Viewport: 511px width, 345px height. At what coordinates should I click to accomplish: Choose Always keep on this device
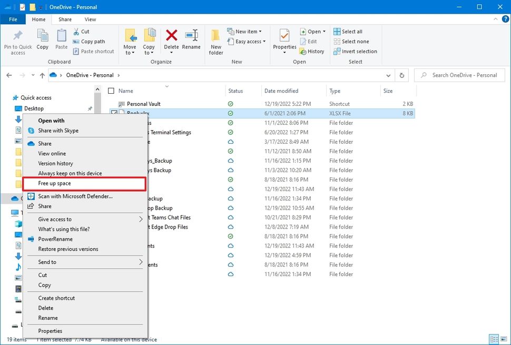tap(70, 173)
